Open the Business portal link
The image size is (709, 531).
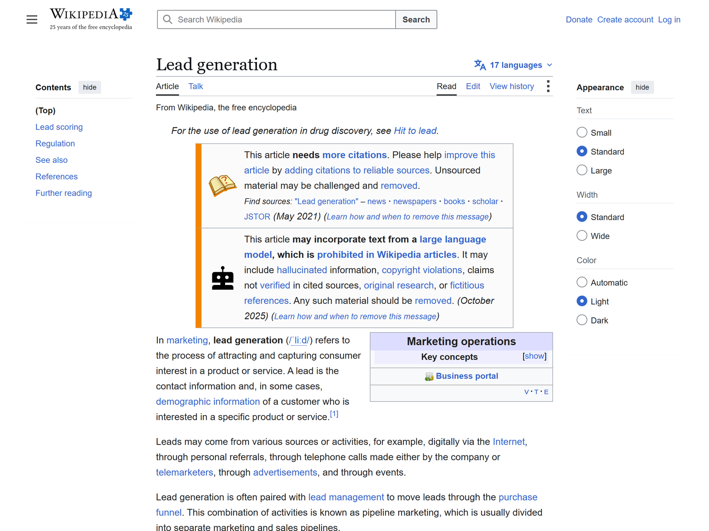pos(467,376)
